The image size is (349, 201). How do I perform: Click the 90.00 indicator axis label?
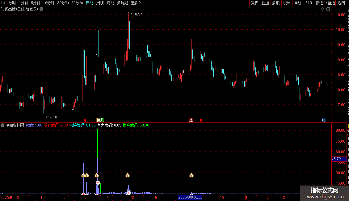341,130
